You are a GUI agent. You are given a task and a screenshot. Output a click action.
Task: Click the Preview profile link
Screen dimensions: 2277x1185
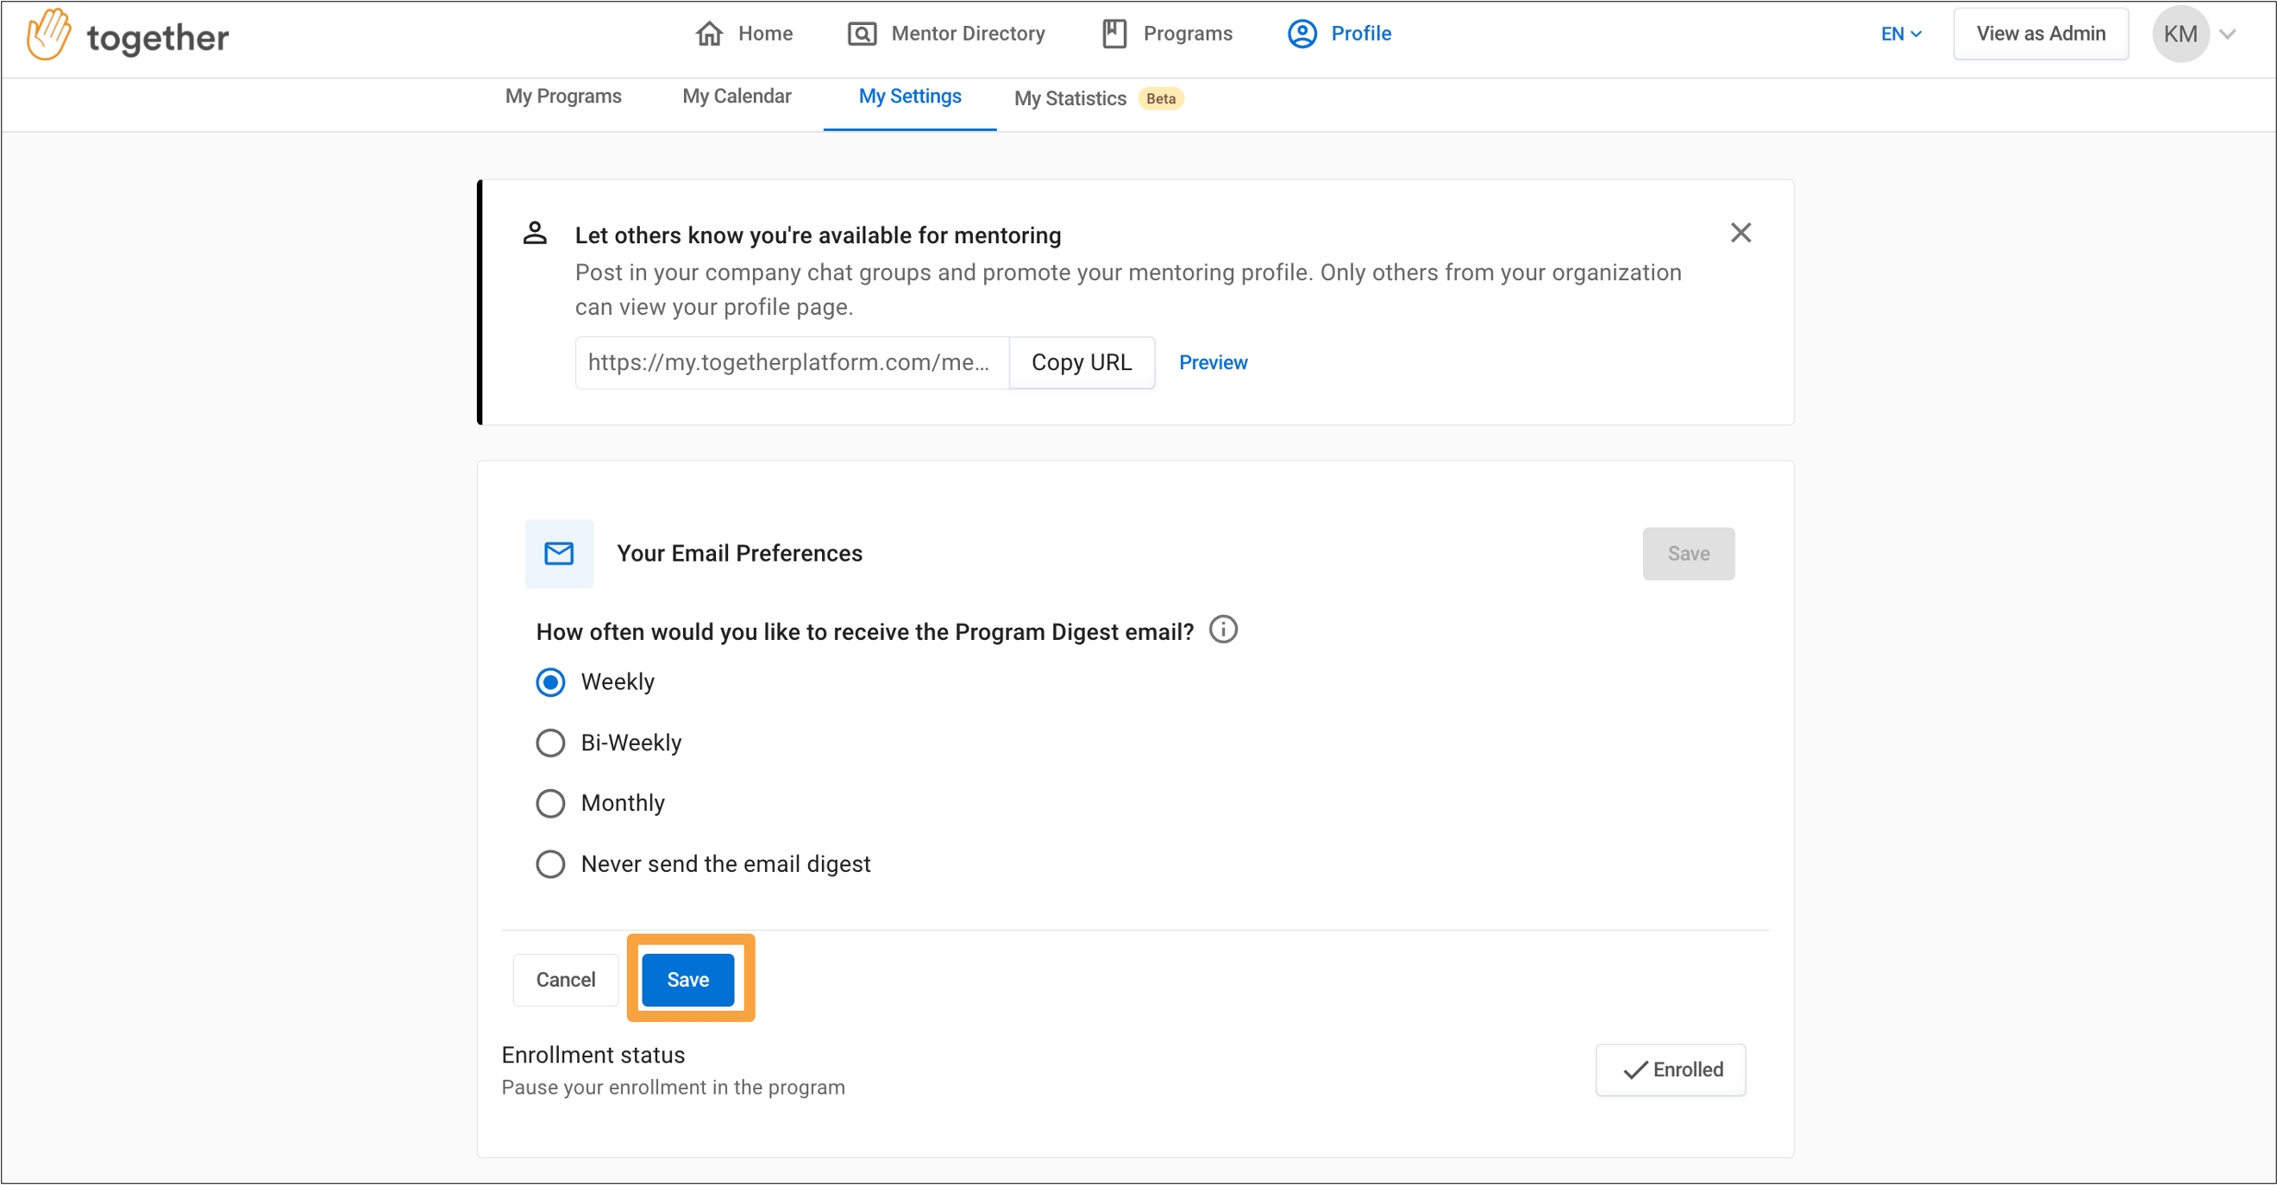click(1213, 361)
